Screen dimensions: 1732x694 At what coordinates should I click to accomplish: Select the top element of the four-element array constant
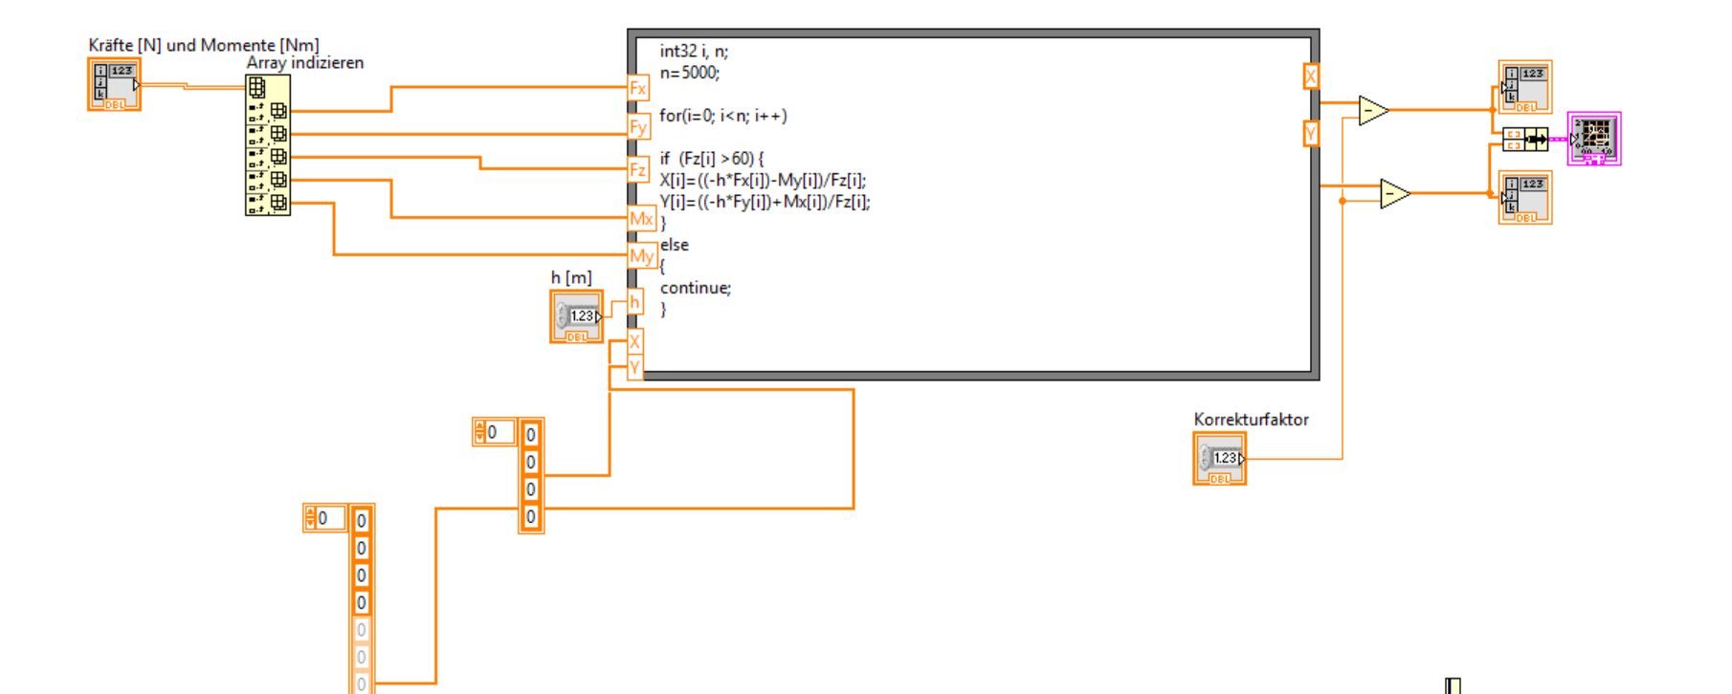pos(531,435)
